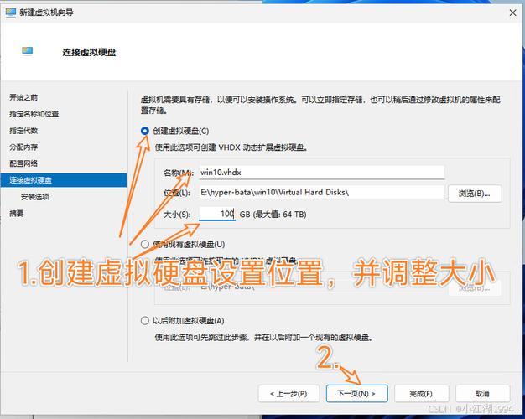This screenshot has height=419, width=525.
Task: Click the wizard icon in the title bar
Action: pyautogui.click(x=11, y=13)
